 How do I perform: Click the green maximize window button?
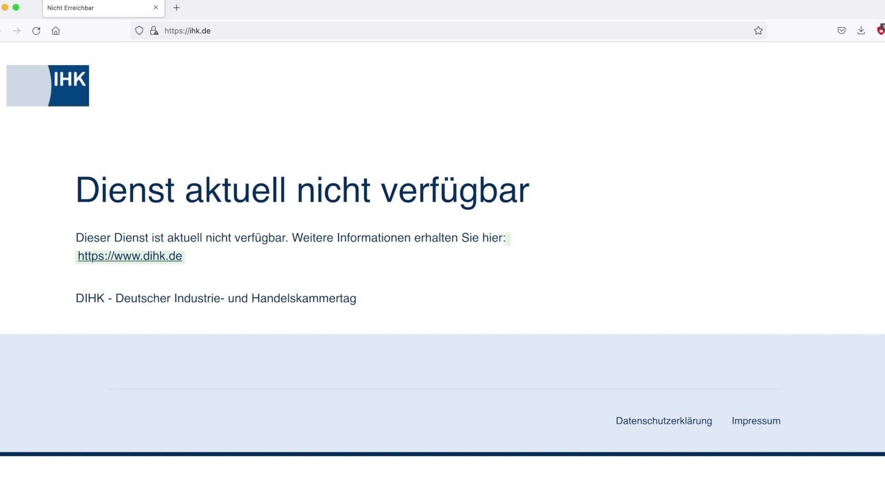[16, 7]
